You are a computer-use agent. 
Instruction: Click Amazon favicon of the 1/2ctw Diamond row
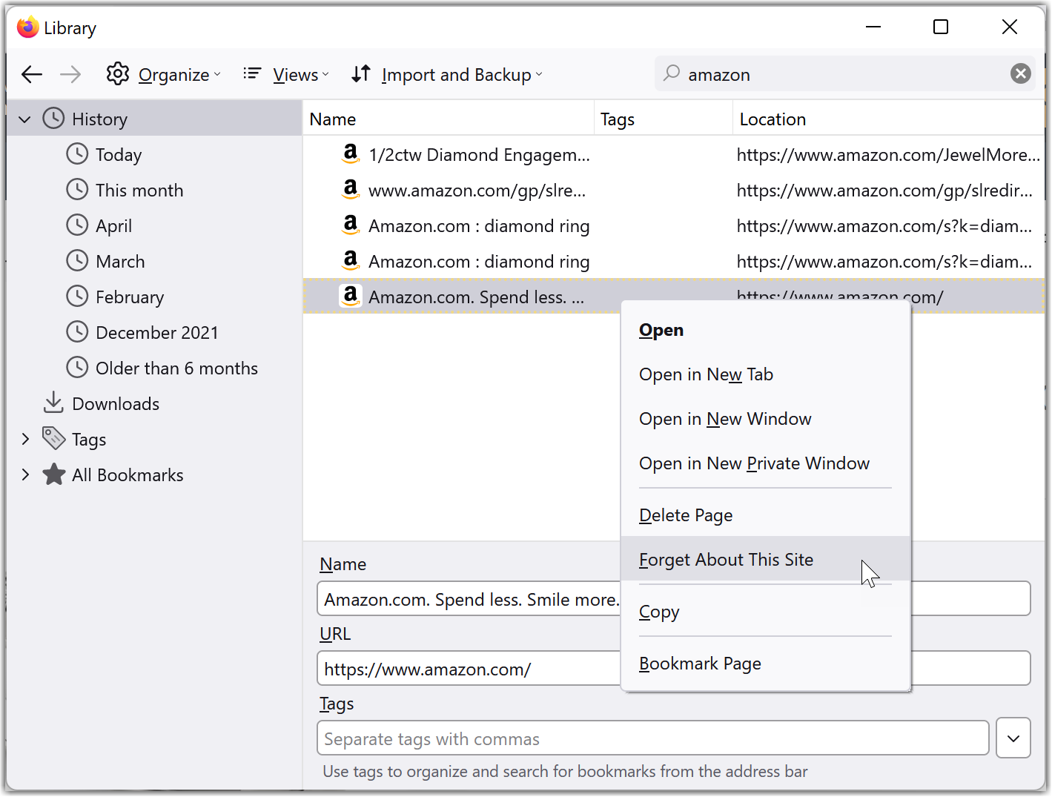pos(351,153)
